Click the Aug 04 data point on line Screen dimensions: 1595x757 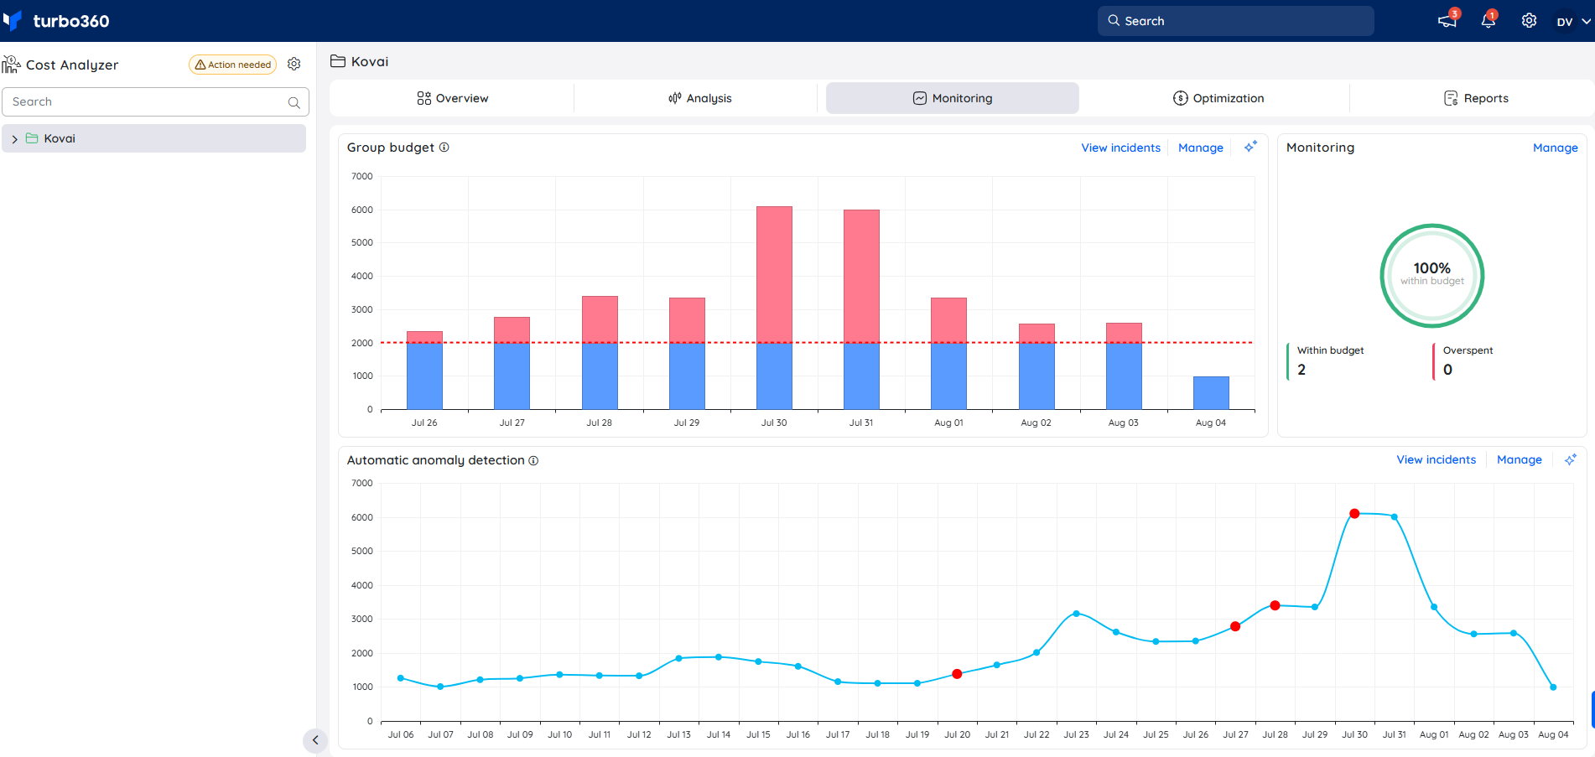tap(1553, 687)
